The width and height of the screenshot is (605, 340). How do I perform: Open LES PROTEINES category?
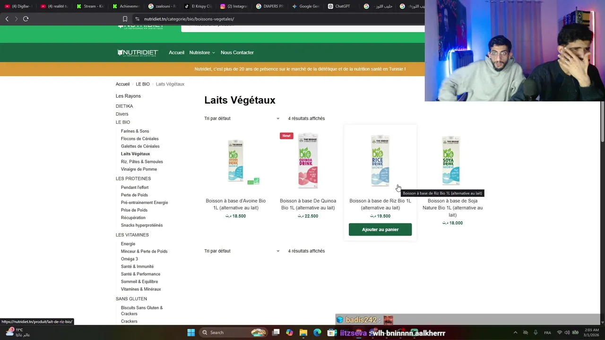[x=133, y=178]
